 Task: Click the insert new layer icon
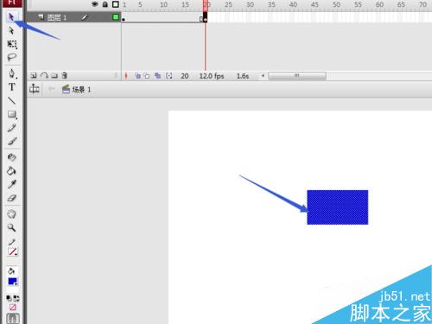pyautogui.click(x=34, y=75)
